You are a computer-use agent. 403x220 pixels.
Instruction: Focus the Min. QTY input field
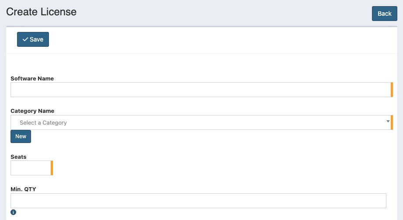point(198,201)
